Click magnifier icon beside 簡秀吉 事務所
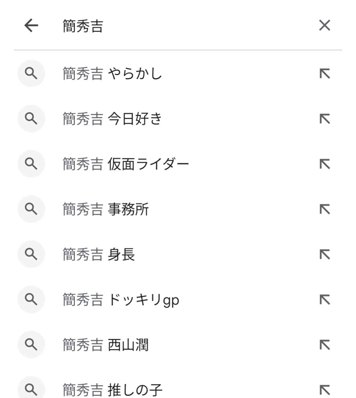 31,209
